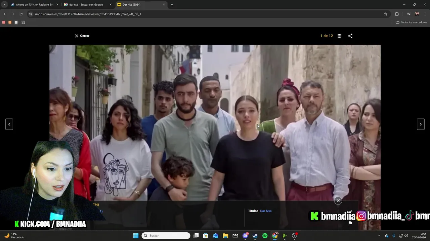This screenshot has height=241, width=430.
Task: Click the microphone in-use tray icon
Action: (393, 236)
